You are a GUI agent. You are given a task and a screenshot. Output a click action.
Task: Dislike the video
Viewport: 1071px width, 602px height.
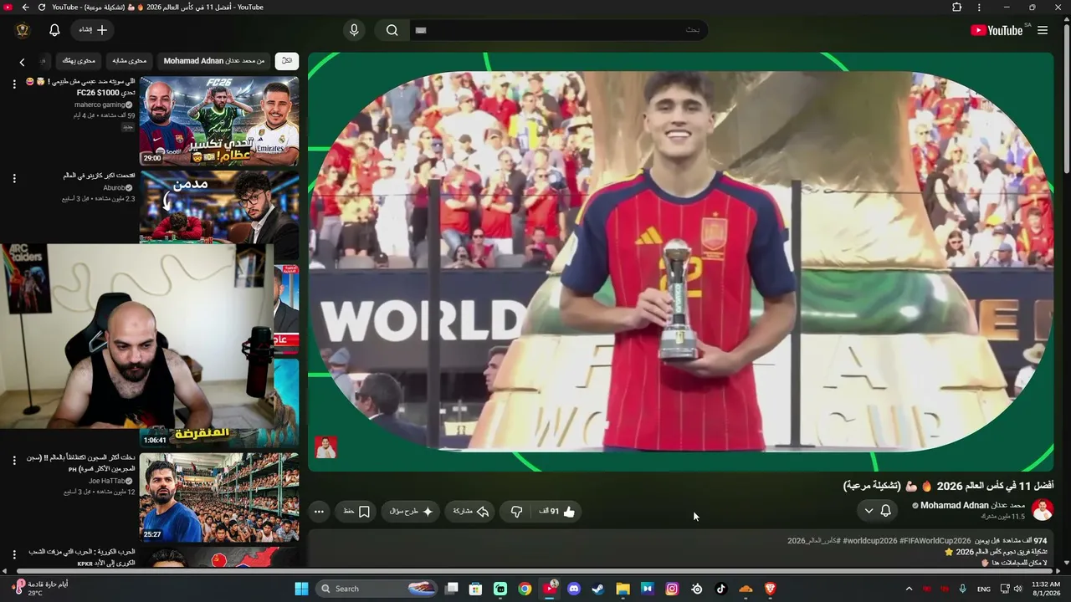tap(517, 512)
